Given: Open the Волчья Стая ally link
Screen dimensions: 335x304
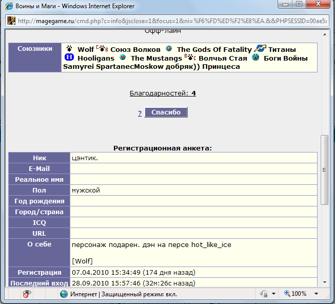Looking at the screenshot, I should click(x=223, y=58).
